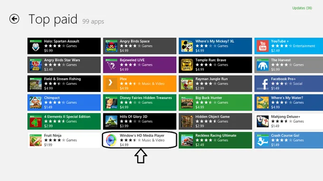
Task: Click the Chimpact monkey icon
Action: click(x=36, y=102)
